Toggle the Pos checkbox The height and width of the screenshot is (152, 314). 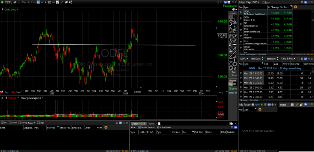pos(2,123)
